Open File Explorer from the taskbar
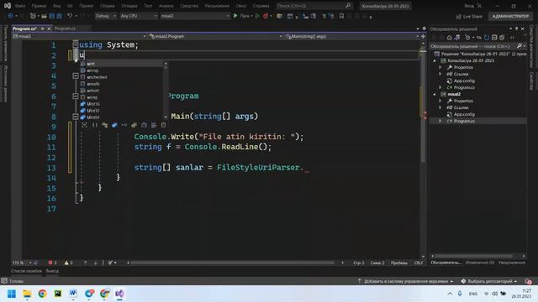538x302 pixels. [x=27, y=294]
